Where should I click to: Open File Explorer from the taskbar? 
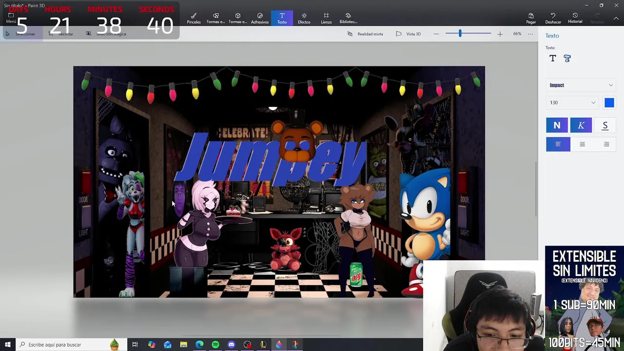183,345
